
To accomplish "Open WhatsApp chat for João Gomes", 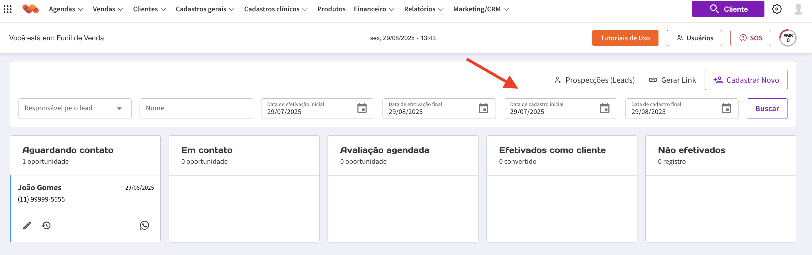I will click(144, 225).
